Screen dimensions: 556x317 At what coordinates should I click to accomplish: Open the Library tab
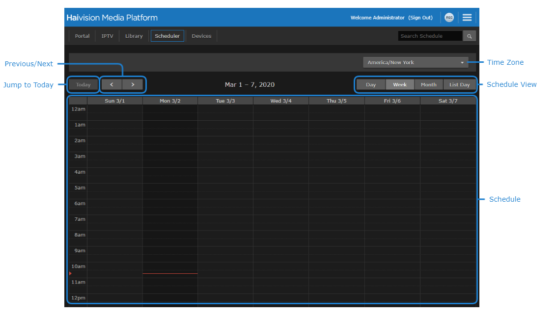[x=134, y=36]
